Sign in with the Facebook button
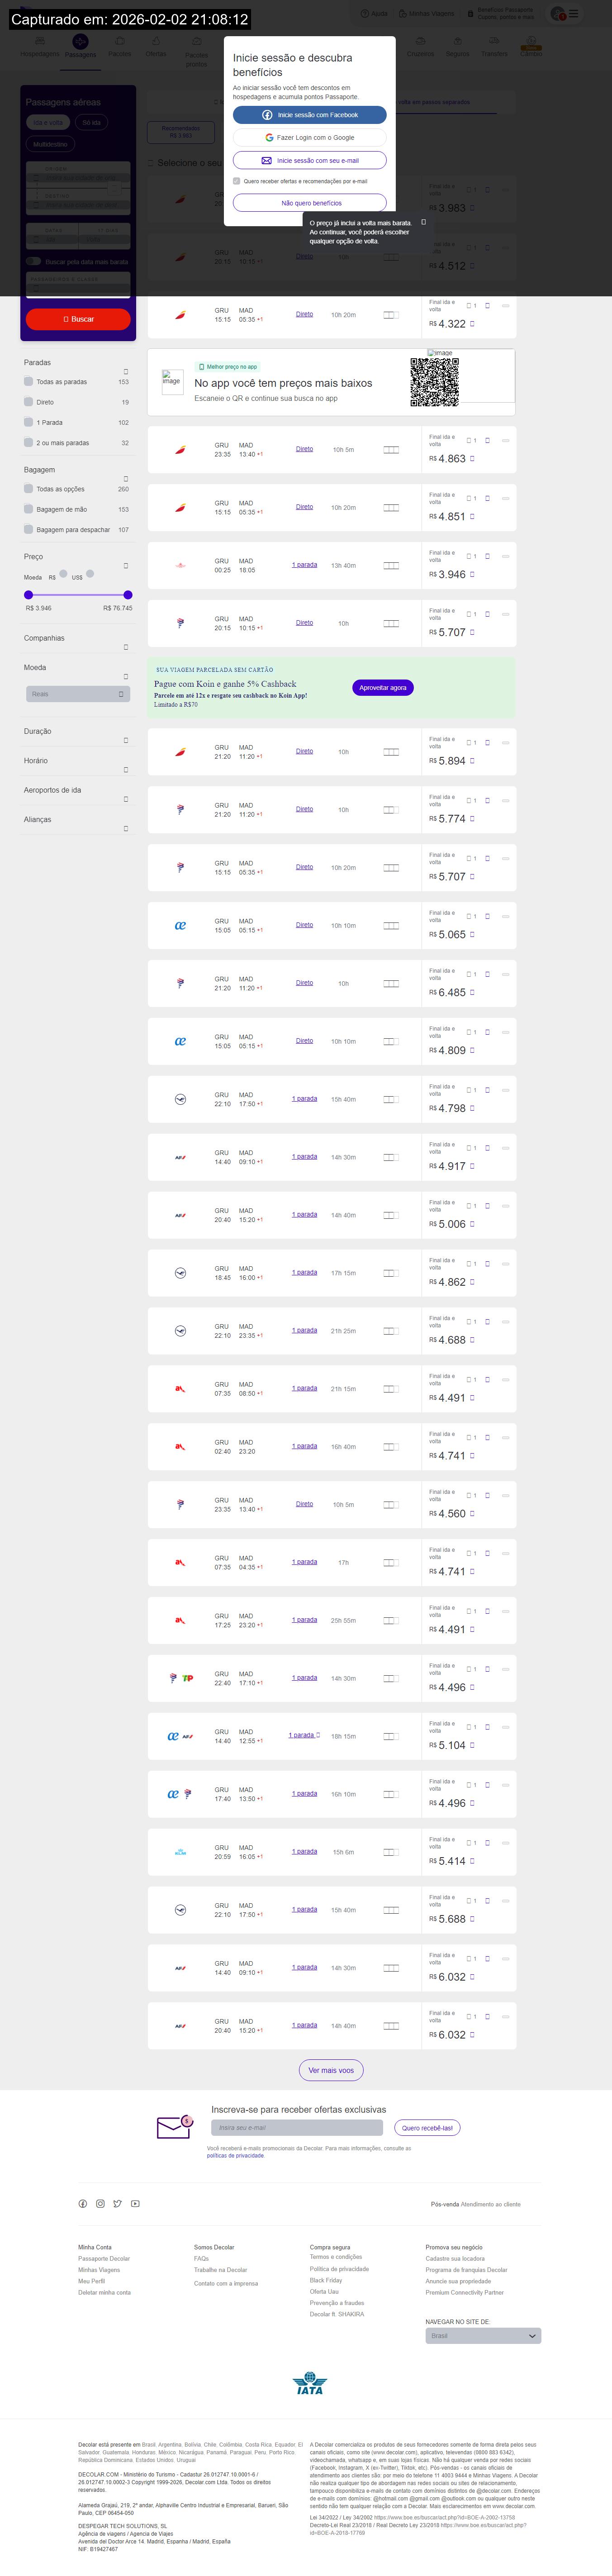Image resolution: width=612 pixels, height=2576 pixels. pyautogui.click(x=310, y=115)
